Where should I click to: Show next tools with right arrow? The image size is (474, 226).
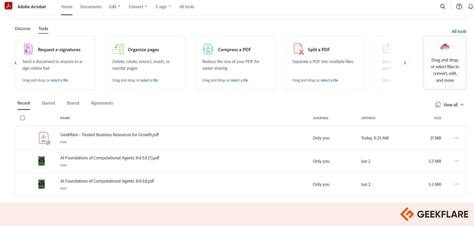pos(405,63)
